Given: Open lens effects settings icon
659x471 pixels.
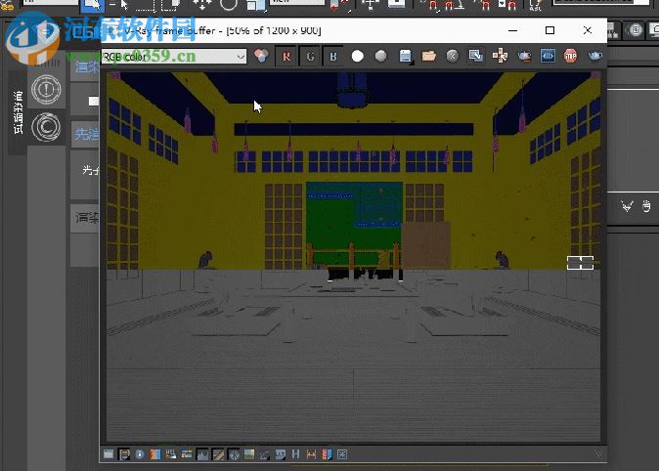Looking at the screenshot, I should [342, 454].
